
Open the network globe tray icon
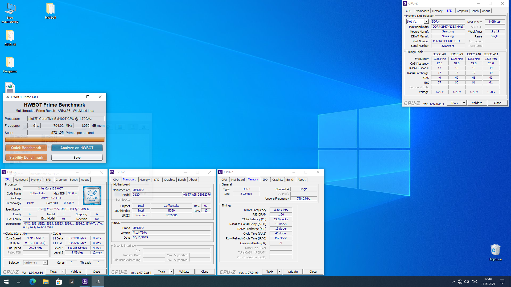[460, 282]
